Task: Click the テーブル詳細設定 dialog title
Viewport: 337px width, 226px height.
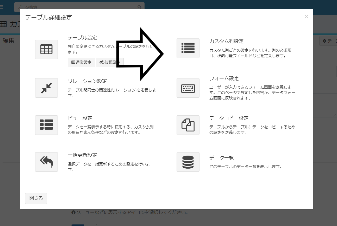Action: click(x=48, y=18)
